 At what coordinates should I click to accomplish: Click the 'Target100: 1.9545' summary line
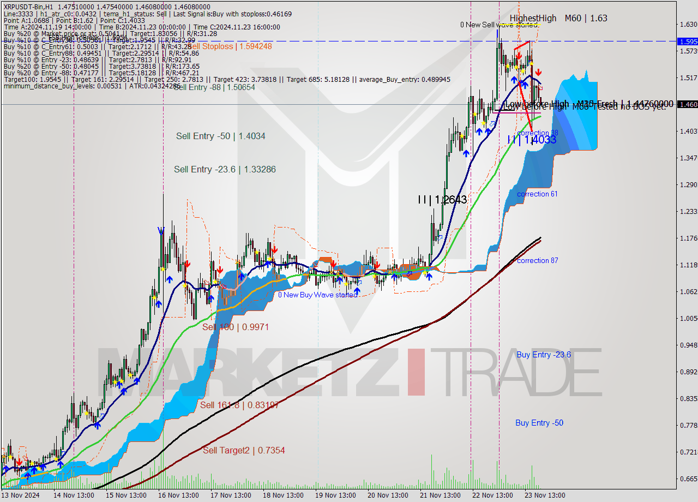pyautogui.click(x=226, y=79)
